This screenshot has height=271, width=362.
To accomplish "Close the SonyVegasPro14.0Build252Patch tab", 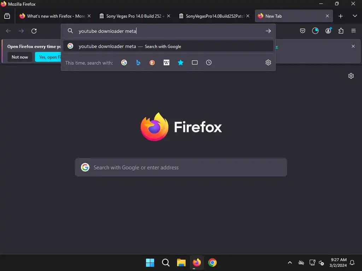I will coord(248,16).
